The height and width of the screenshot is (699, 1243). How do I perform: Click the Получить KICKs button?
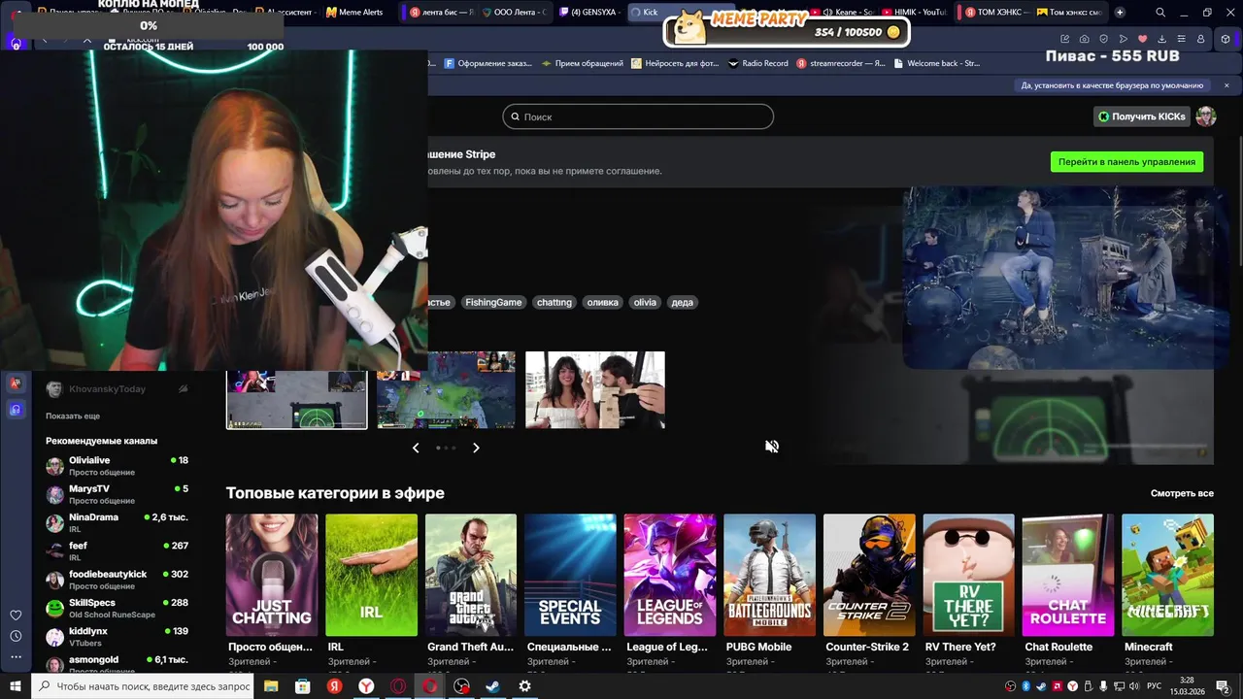click(1142, 116)
